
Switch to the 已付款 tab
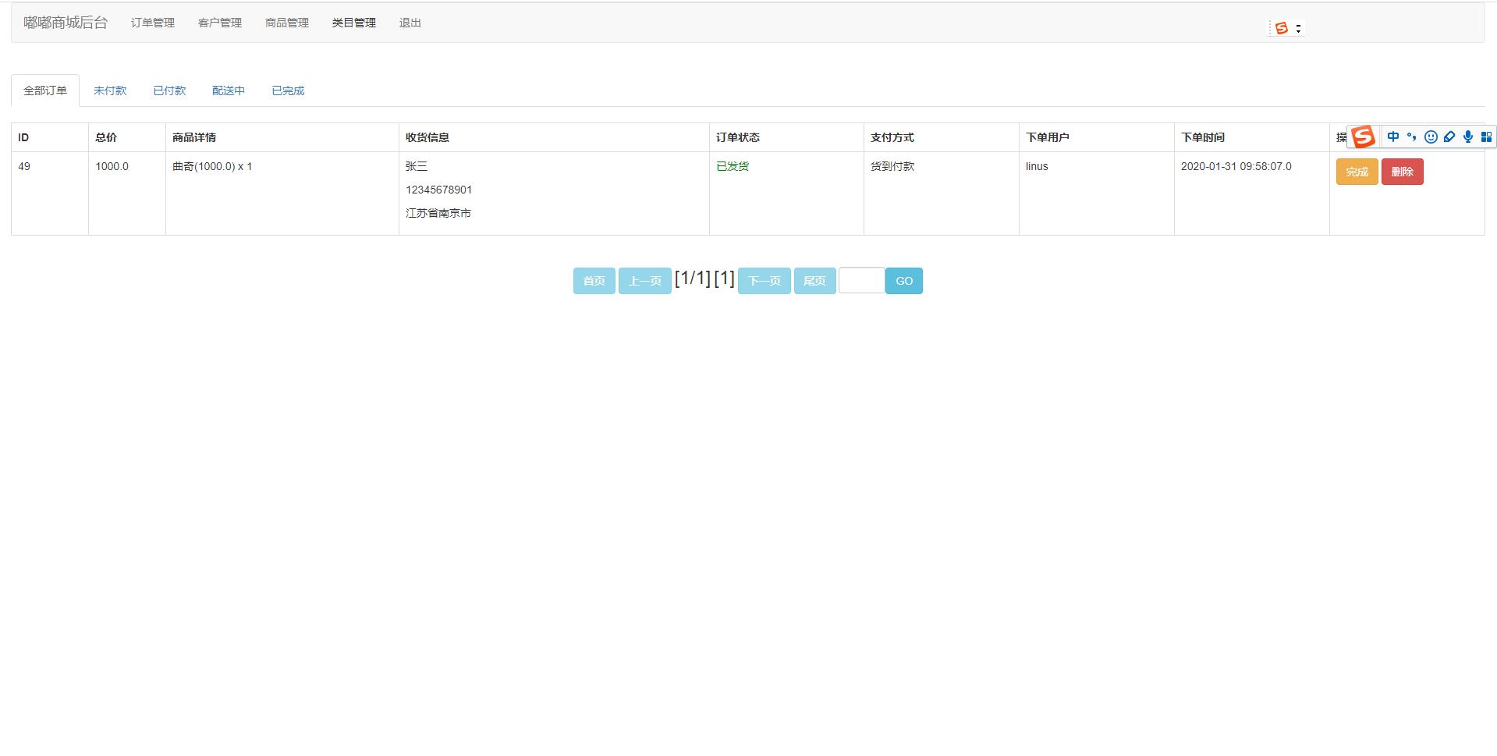(169, 91)
